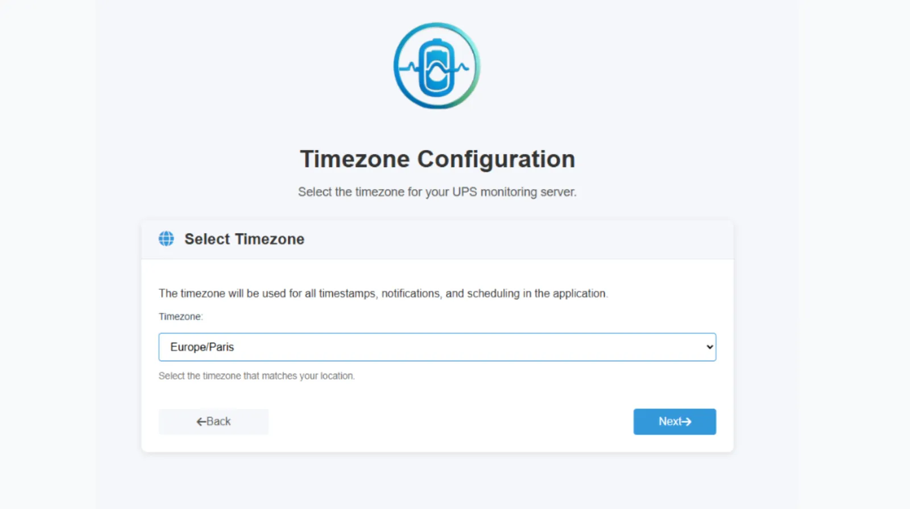Viewport: 910px width, 509px height.
Task: Open the Europe/Paris timezone dropdown
Action: coord(437,347)
